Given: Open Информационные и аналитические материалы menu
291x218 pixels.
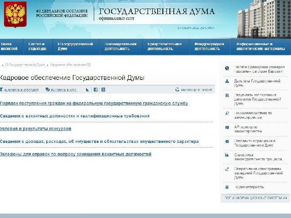Looking at the screenshot, I should [x=261, y=46].
